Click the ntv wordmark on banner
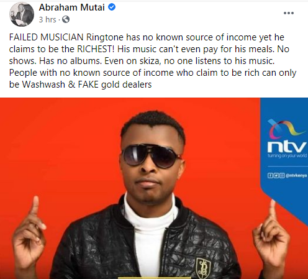The image size is (308, 279). click(x=287, y=147)
